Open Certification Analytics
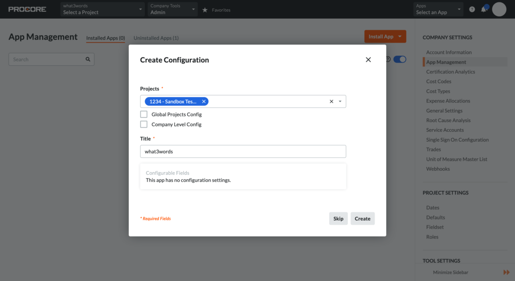The height and width of the screenshot is (281, 515). click(450, 72)
